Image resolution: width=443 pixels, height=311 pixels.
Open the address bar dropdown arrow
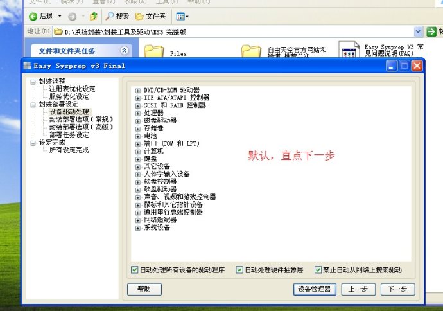click(418, 31)
